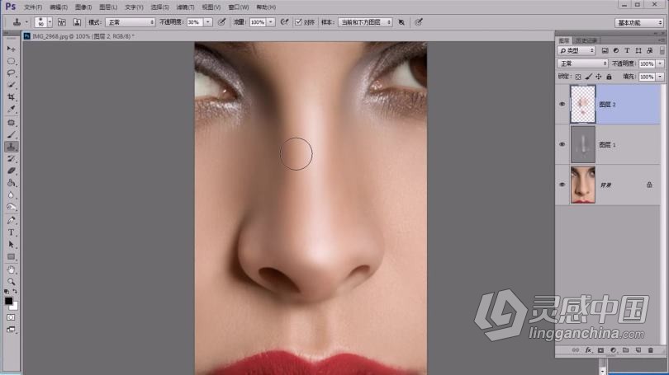Toggle the layer filter switch
Image resolution: width=669 pixels, height=375 pixels.
click(x=662, y=50)
